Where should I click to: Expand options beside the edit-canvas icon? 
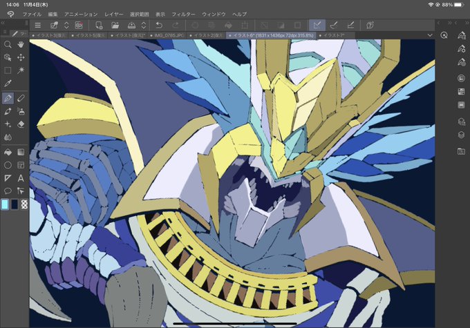tap(66, 26)
